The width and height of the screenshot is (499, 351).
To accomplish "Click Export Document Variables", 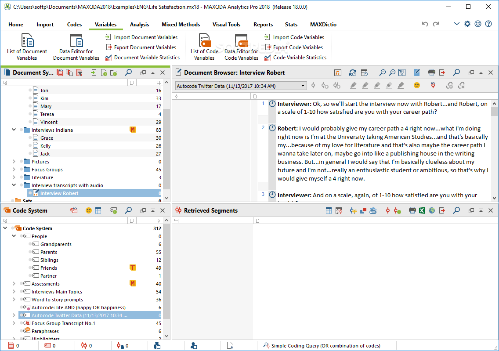I will click(141, 47).
